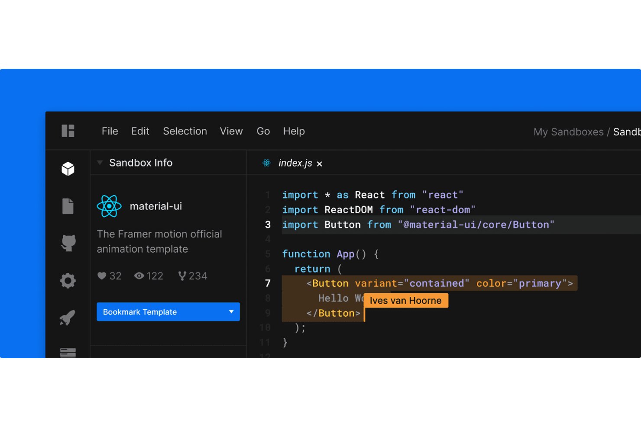This screenshot has height=427, width=641.
Task: Click the Bookmark Template button
Action: click(168, 311)
